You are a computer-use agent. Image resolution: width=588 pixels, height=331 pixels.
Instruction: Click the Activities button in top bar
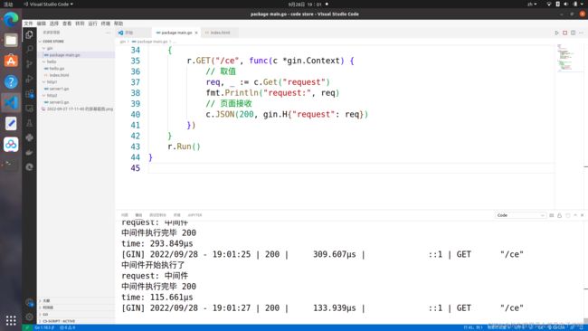pos(8,5)
